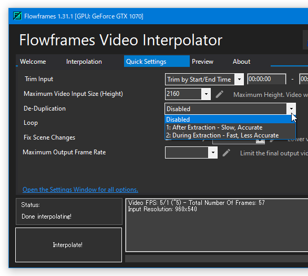
Task: Click the Fix Scene Changes label
Action: point(49,137)
